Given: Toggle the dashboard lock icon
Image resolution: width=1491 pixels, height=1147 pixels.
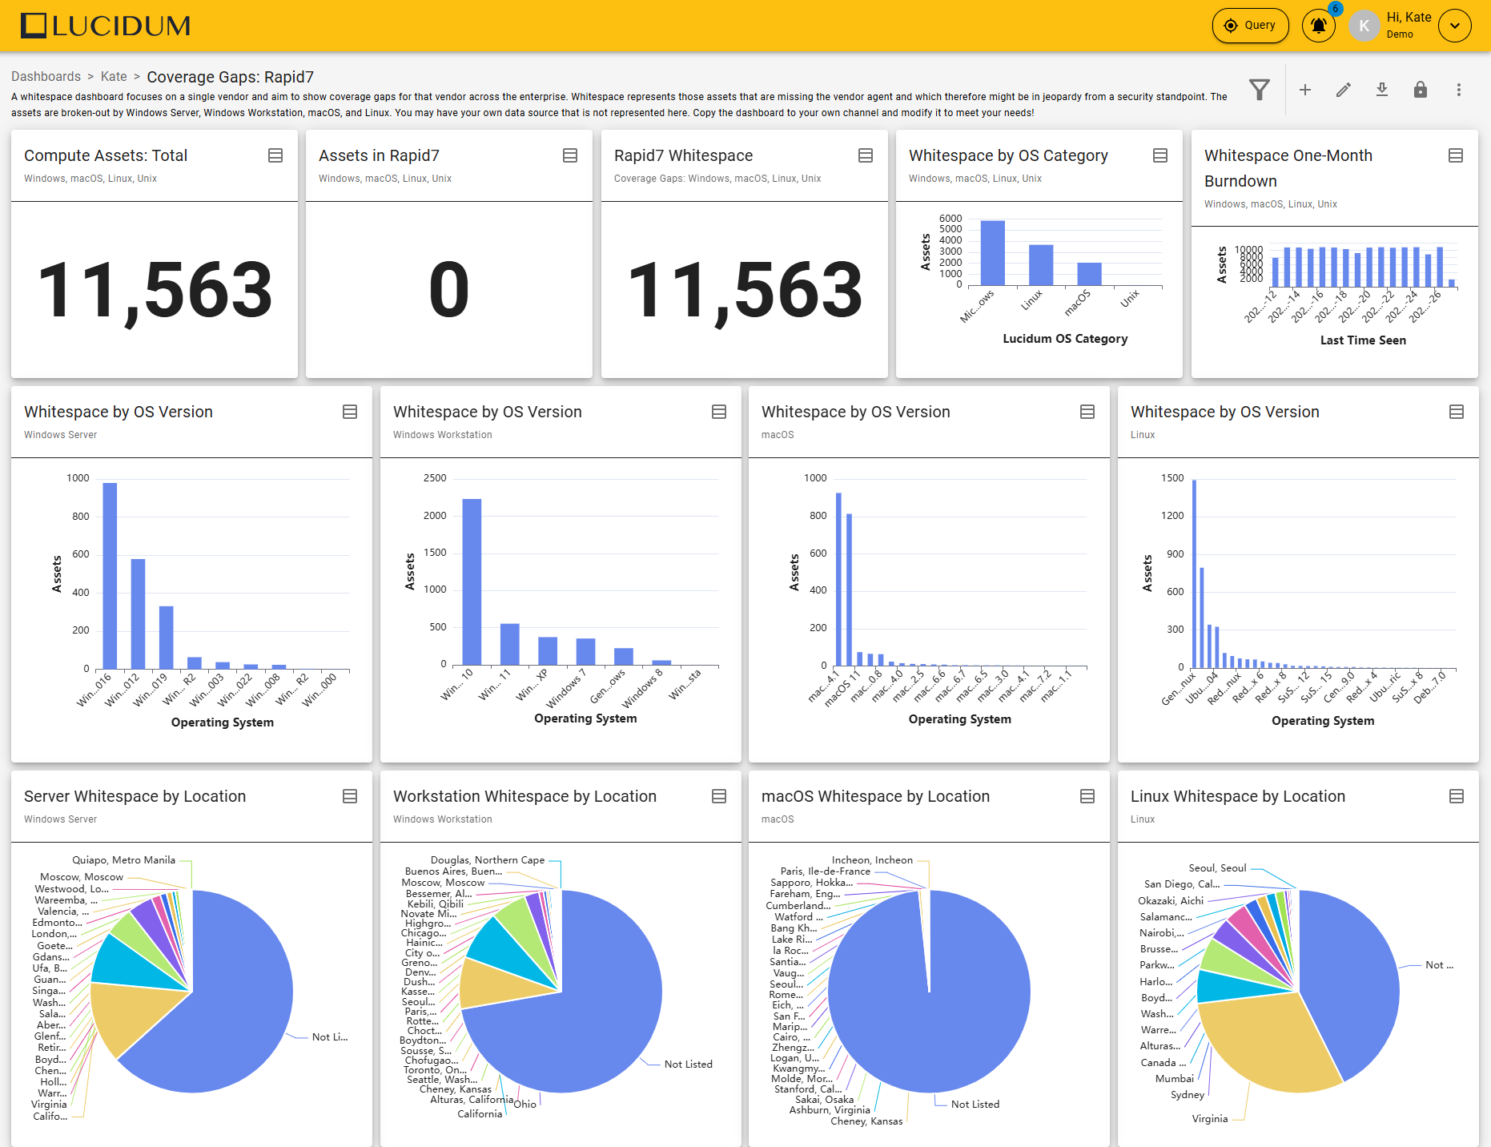Looking at the screenshot, I should click(x=1421, y=90).
